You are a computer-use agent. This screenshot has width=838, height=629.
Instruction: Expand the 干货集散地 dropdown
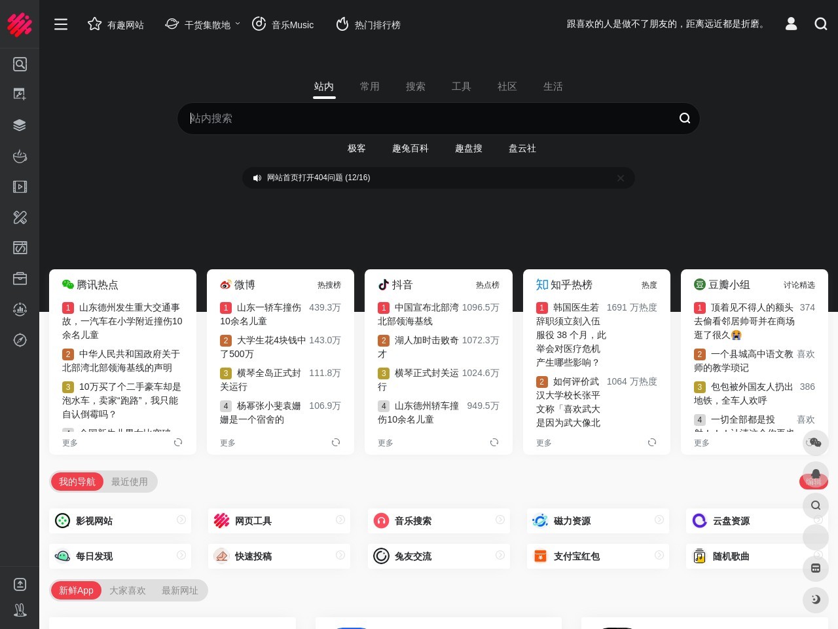click(238, 23)
